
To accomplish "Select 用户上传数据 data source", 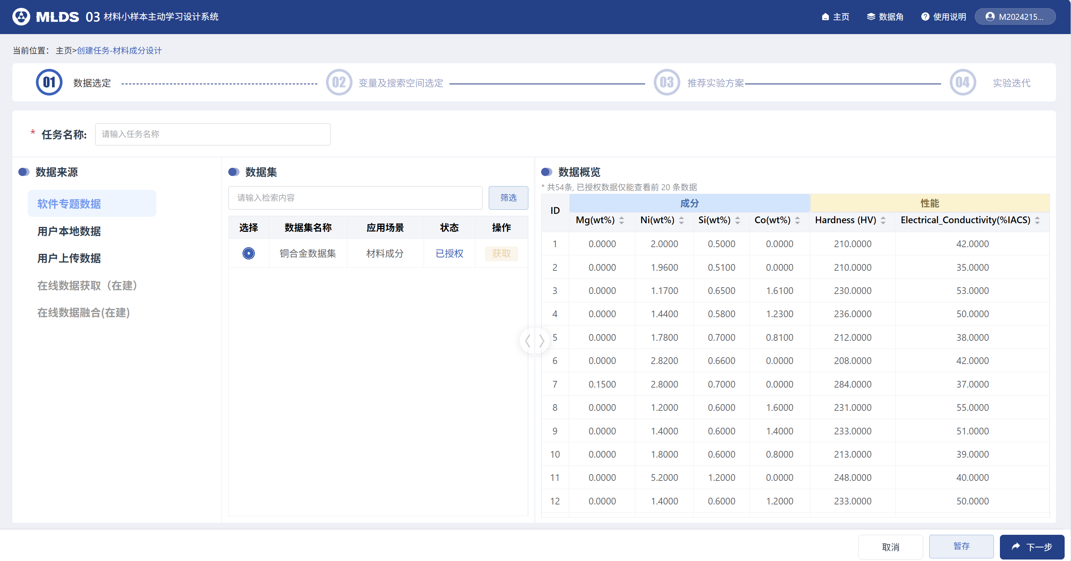I will (x=69, y=258).
